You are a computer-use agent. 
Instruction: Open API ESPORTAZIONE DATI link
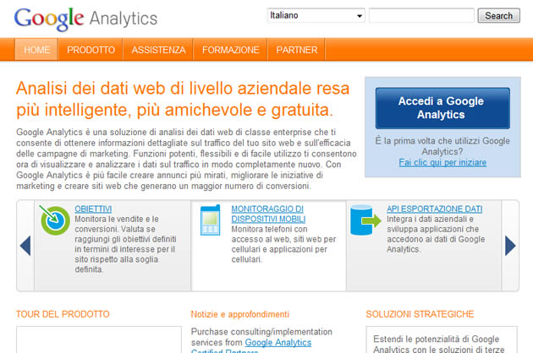click(434, 209)
